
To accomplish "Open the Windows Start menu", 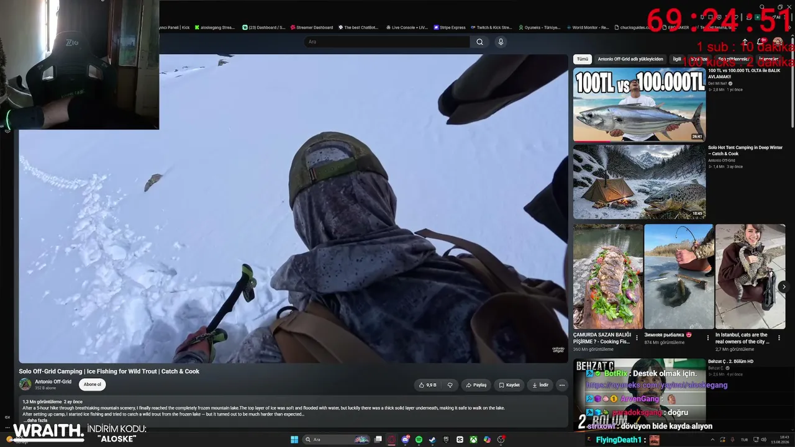I will (x=294, y=440).
